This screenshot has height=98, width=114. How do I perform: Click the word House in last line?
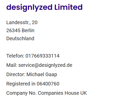tap(72, 93)
